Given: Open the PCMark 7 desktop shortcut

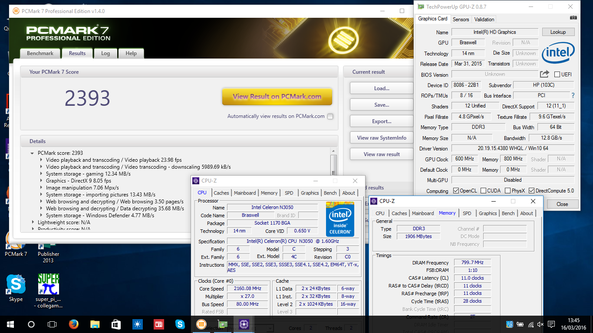Looking at the screenshot, I should (x=16, y=244).
